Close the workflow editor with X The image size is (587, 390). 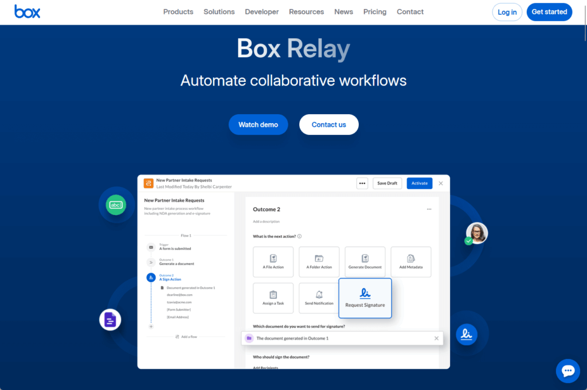point(441,183)
